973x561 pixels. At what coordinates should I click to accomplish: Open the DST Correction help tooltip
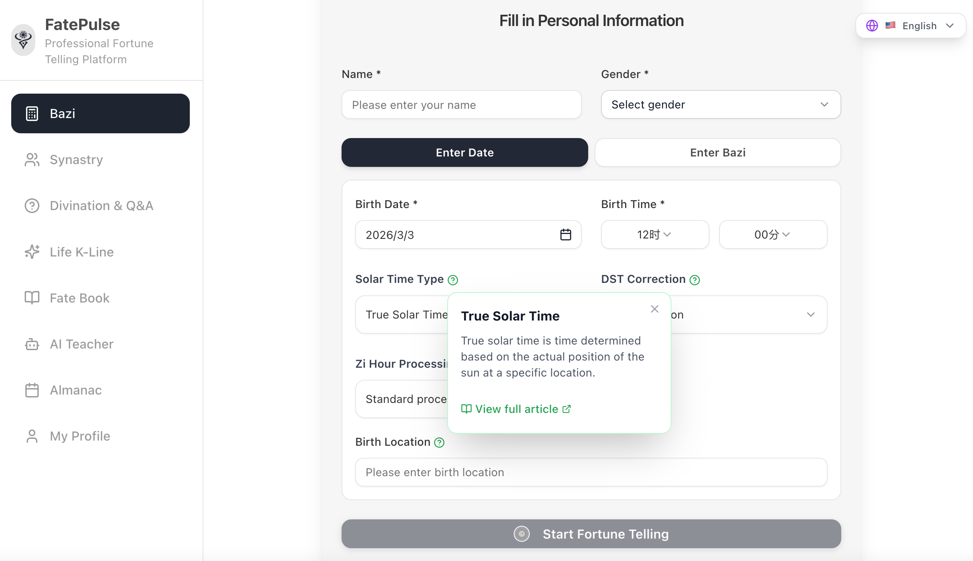pos(695,280)
